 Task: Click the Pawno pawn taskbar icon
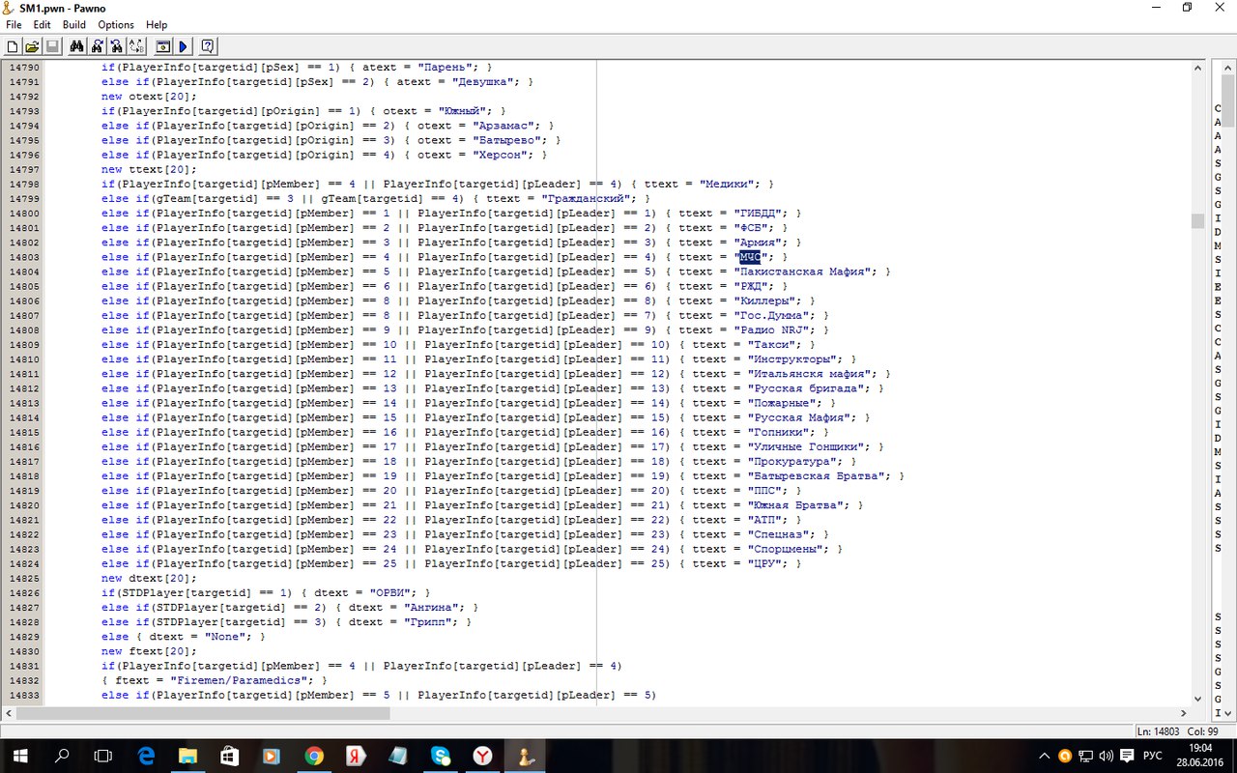pyautogui.click(x=525, y=756)
